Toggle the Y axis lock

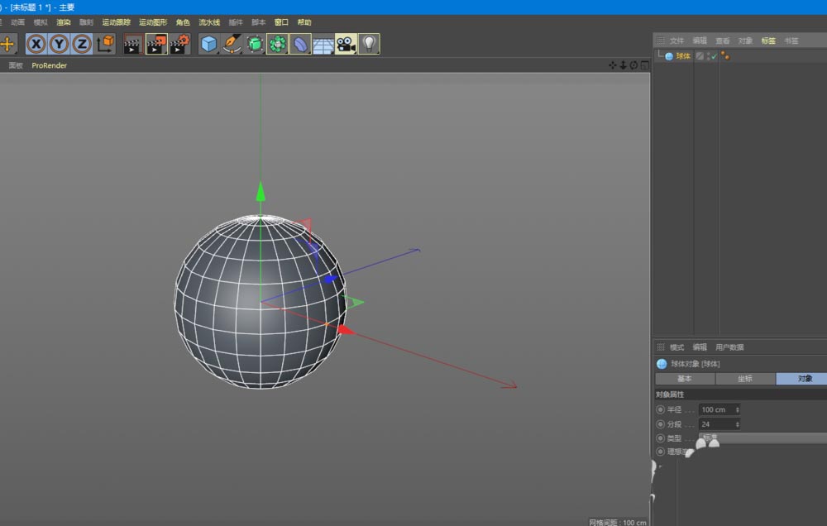click(59, 45)
